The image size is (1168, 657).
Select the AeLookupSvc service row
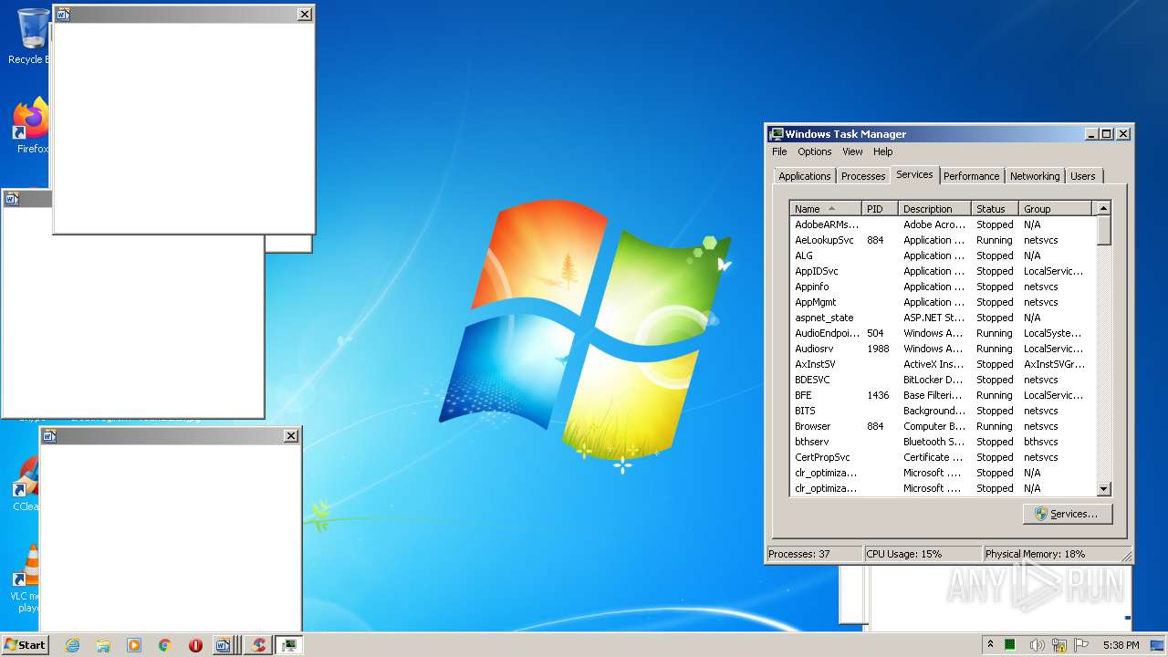[943, 240]
